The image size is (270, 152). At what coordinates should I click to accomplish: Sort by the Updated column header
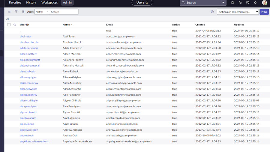tap(239, 25)
